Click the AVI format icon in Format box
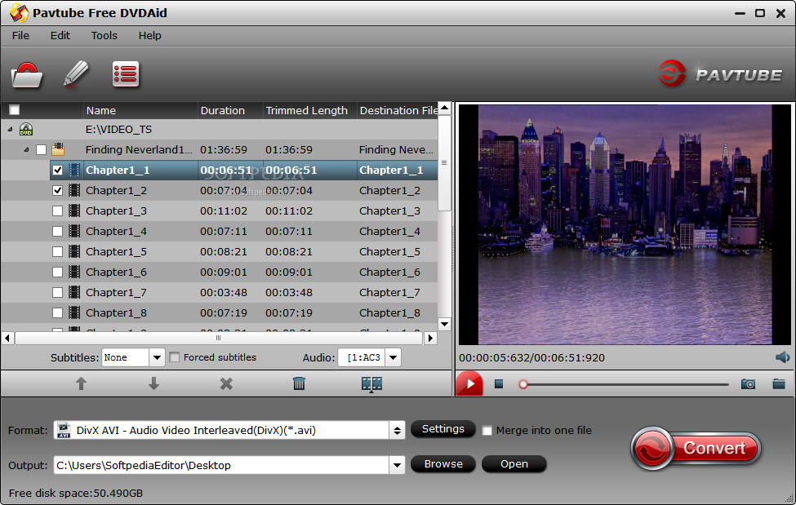Screen dimensions: 796x505 tap(64, 431)
